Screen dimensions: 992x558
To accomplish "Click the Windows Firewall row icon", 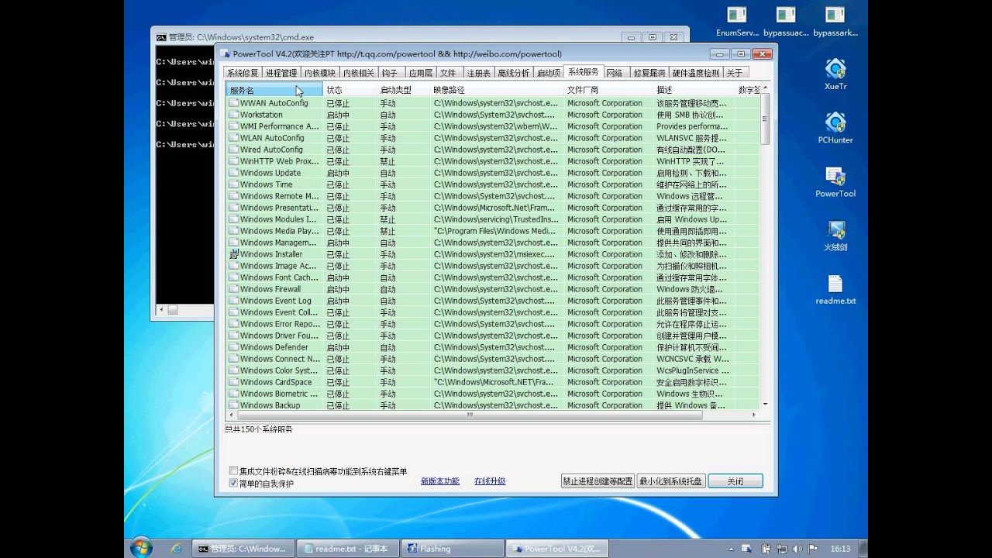I will 233,289.
